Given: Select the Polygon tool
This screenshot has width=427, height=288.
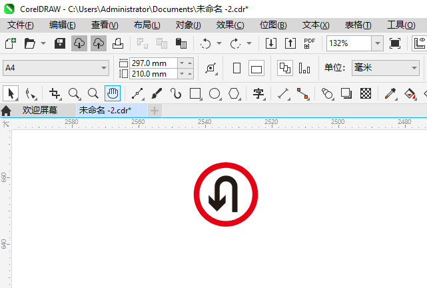Looking at the screenshot, I should [x=234, y=94].
